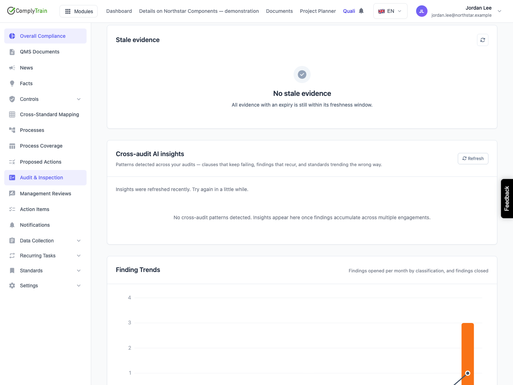Refresh Cross-audit AI insights
This screenshot has height=385, width=513.
point(473,159)
